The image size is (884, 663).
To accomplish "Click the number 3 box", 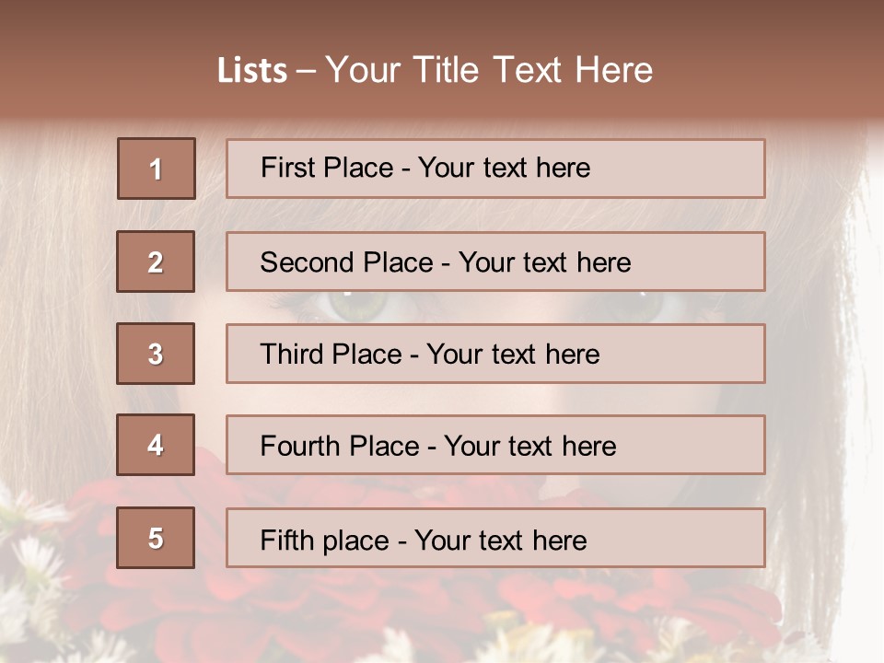I will pos(156,354).
